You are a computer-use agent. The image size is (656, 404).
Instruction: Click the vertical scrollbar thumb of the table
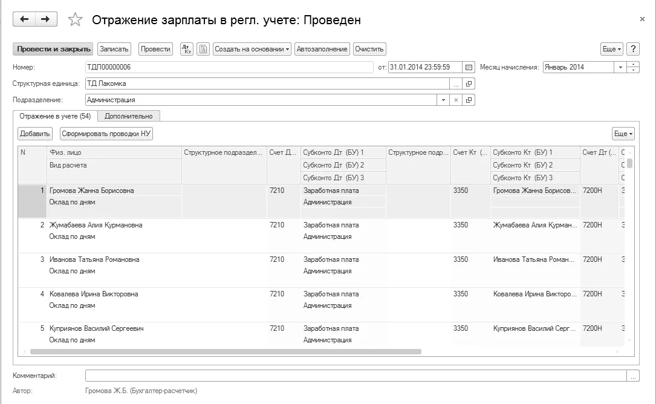coord(629,163)
